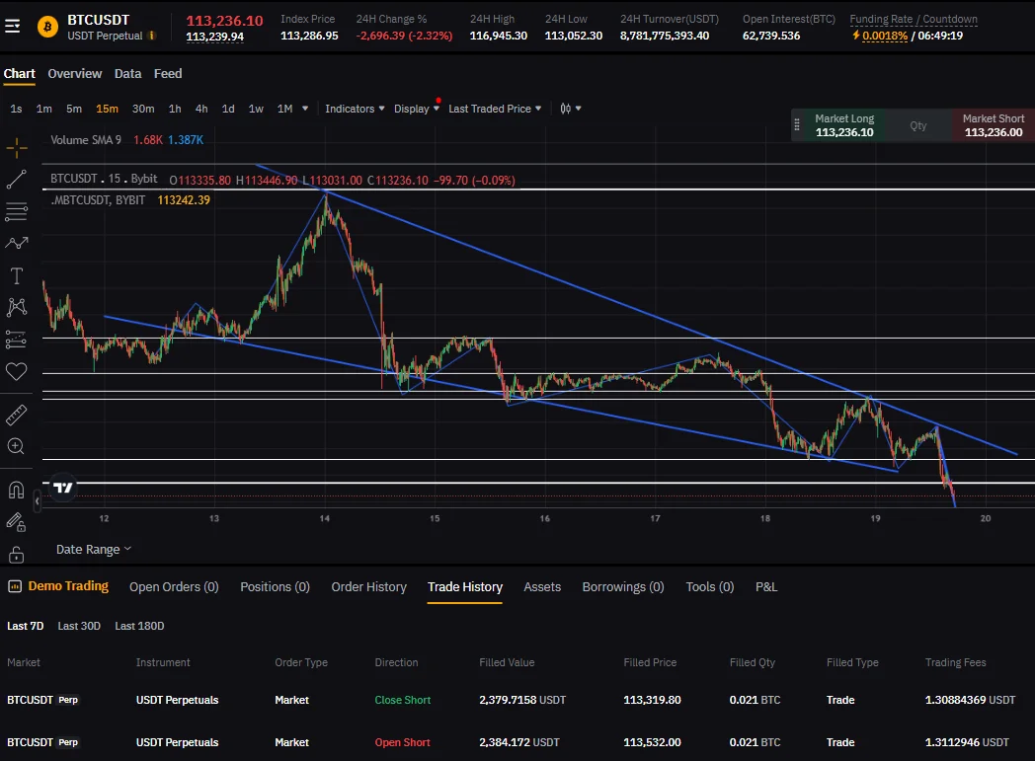This screenshot has width=1035, height=761.
Task: Open the BTCUSDT pair selector
Action: (99, 20)
